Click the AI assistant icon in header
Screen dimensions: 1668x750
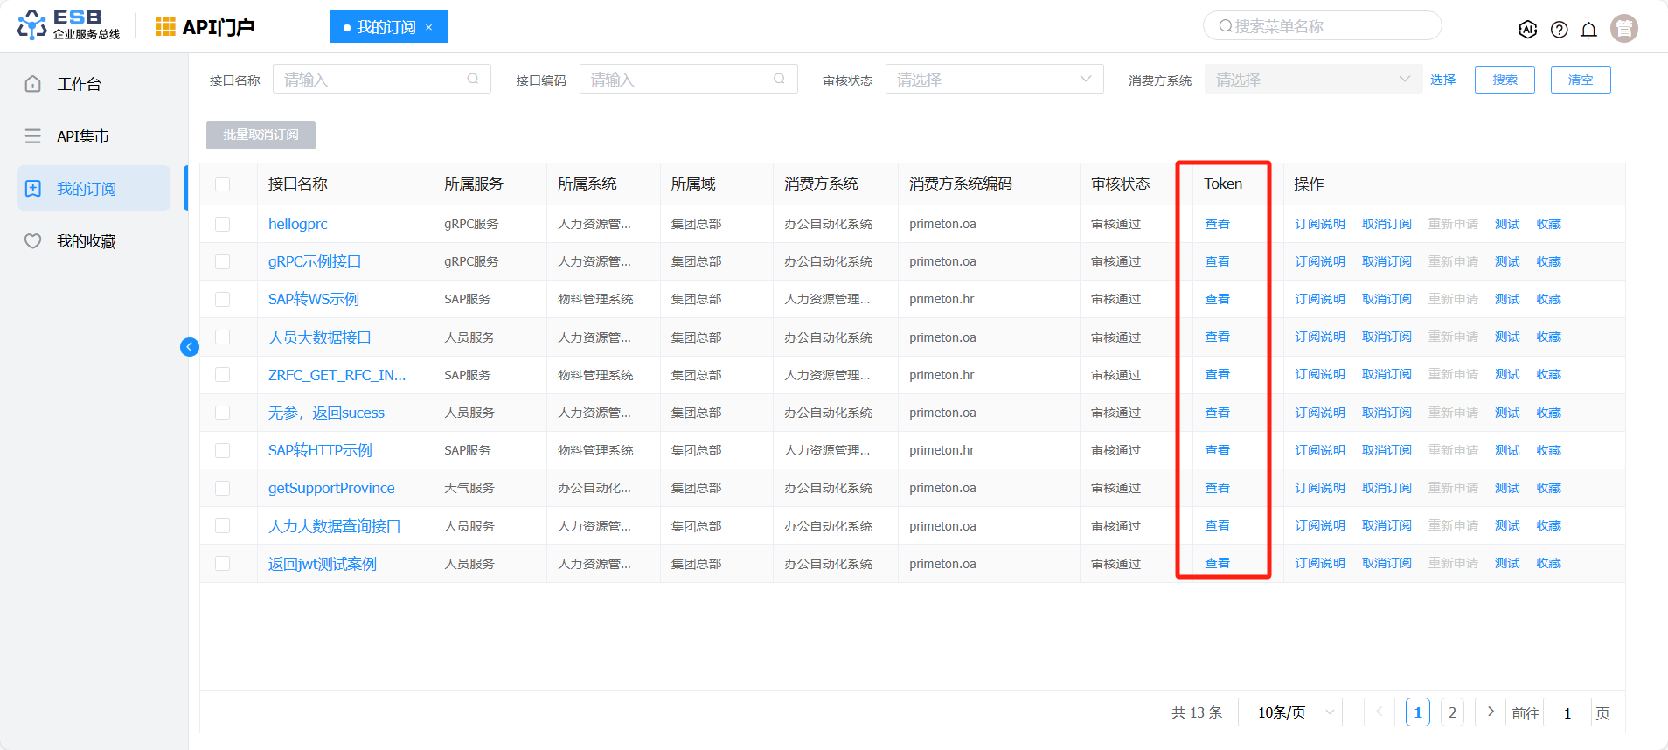coord(1527,30)
